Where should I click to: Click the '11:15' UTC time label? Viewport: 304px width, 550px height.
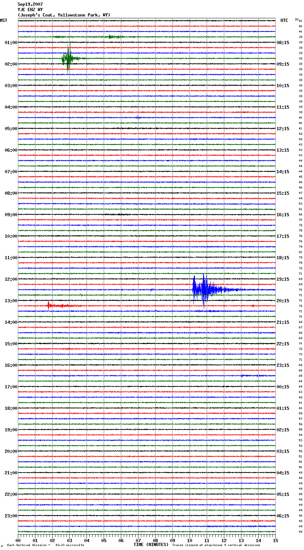pos(283,107)
